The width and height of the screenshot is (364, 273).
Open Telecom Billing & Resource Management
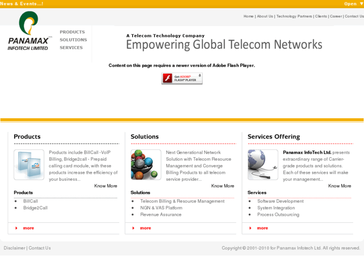pos(182,201)
